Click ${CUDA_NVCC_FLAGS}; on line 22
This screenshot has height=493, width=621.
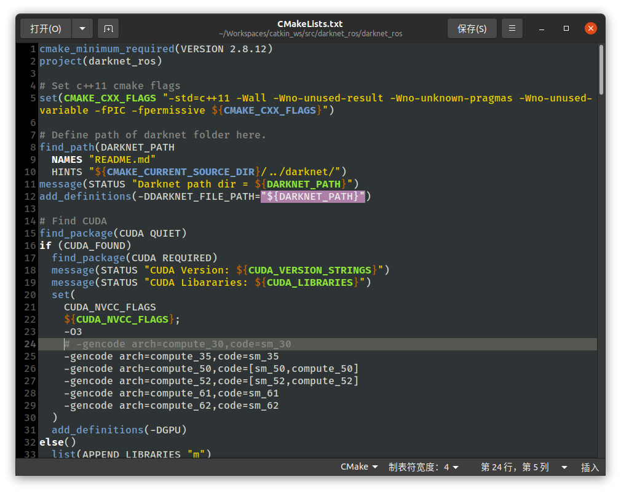122,319
